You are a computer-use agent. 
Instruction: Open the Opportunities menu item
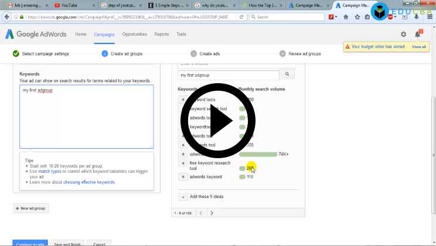click(x=134, y=35)
